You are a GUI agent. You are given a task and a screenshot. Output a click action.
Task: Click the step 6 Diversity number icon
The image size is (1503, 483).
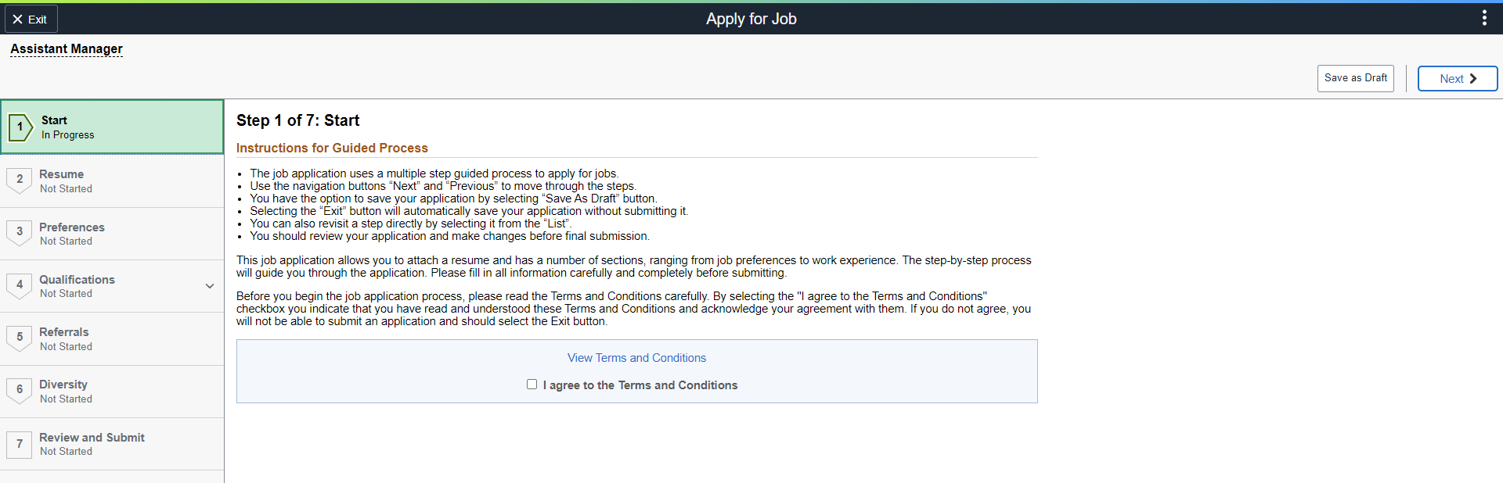coord(20,390)
